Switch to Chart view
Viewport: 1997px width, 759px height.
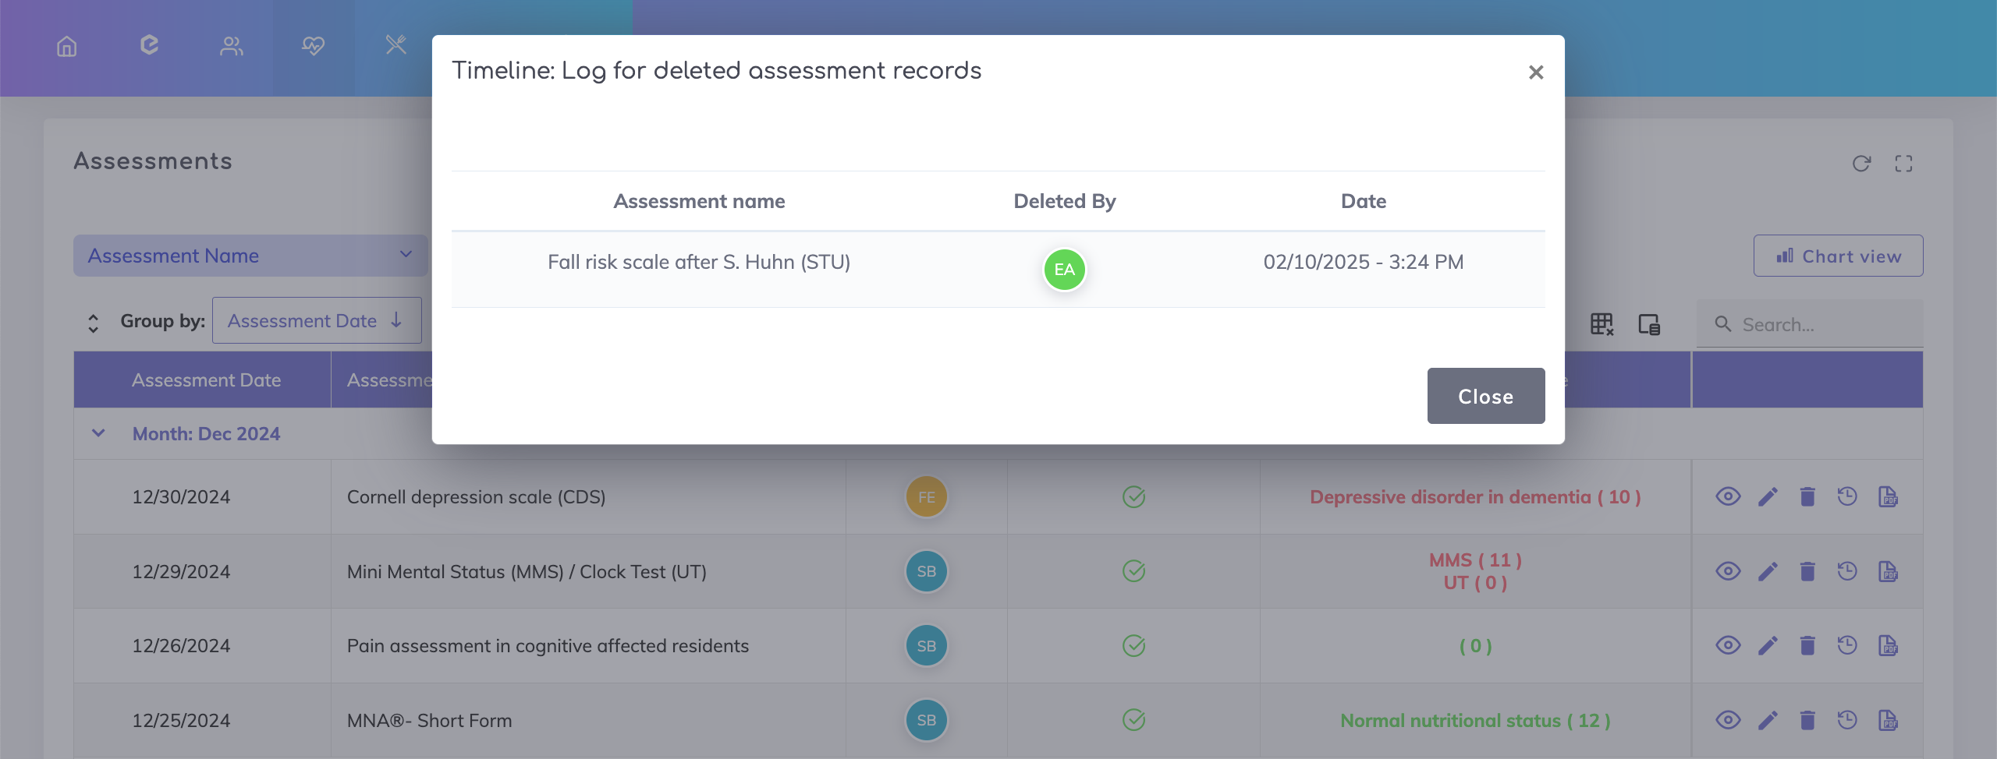click(1838, 256)
